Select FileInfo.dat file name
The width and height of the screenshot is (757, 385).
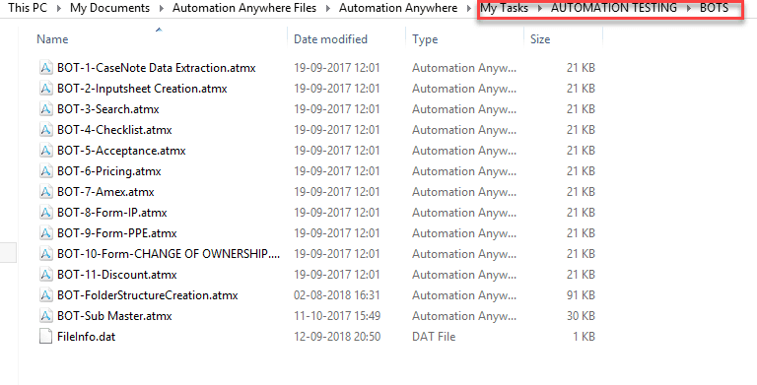[87, 337]
